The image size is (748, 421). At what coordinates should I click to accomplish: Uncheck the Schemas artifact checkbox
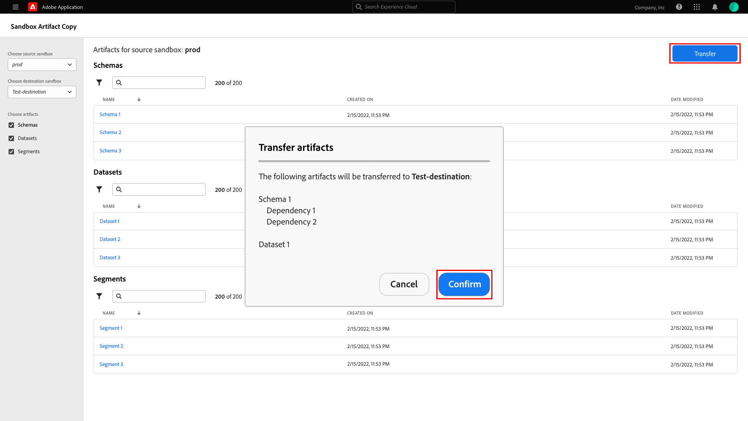(x=11, y=125)
